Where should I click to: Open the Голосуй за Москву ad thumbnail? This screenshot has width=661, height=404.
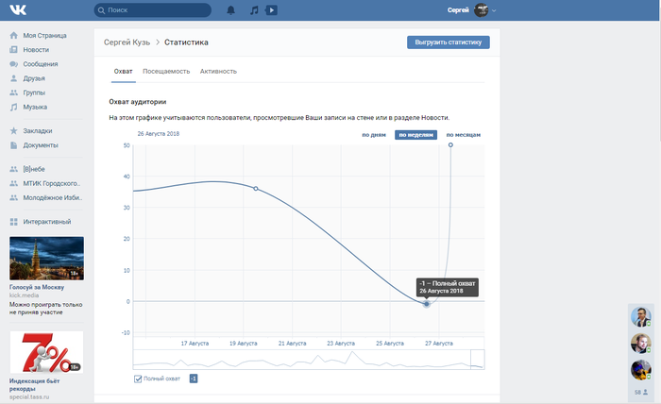[x=46, y=258]
